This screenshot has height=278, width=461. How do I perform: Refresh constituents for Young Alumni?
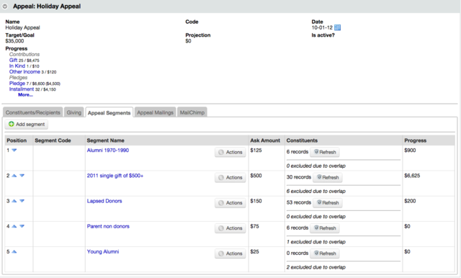click(x=325, y=254)
